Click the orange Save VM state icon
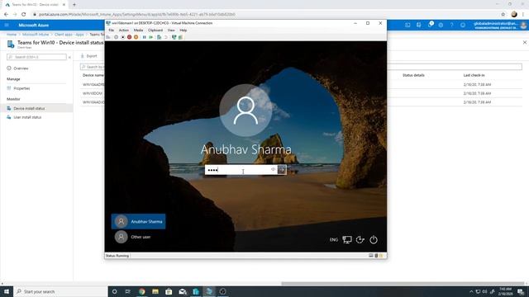529x297 pixels. pyautogui.click(x=136, y=37)
